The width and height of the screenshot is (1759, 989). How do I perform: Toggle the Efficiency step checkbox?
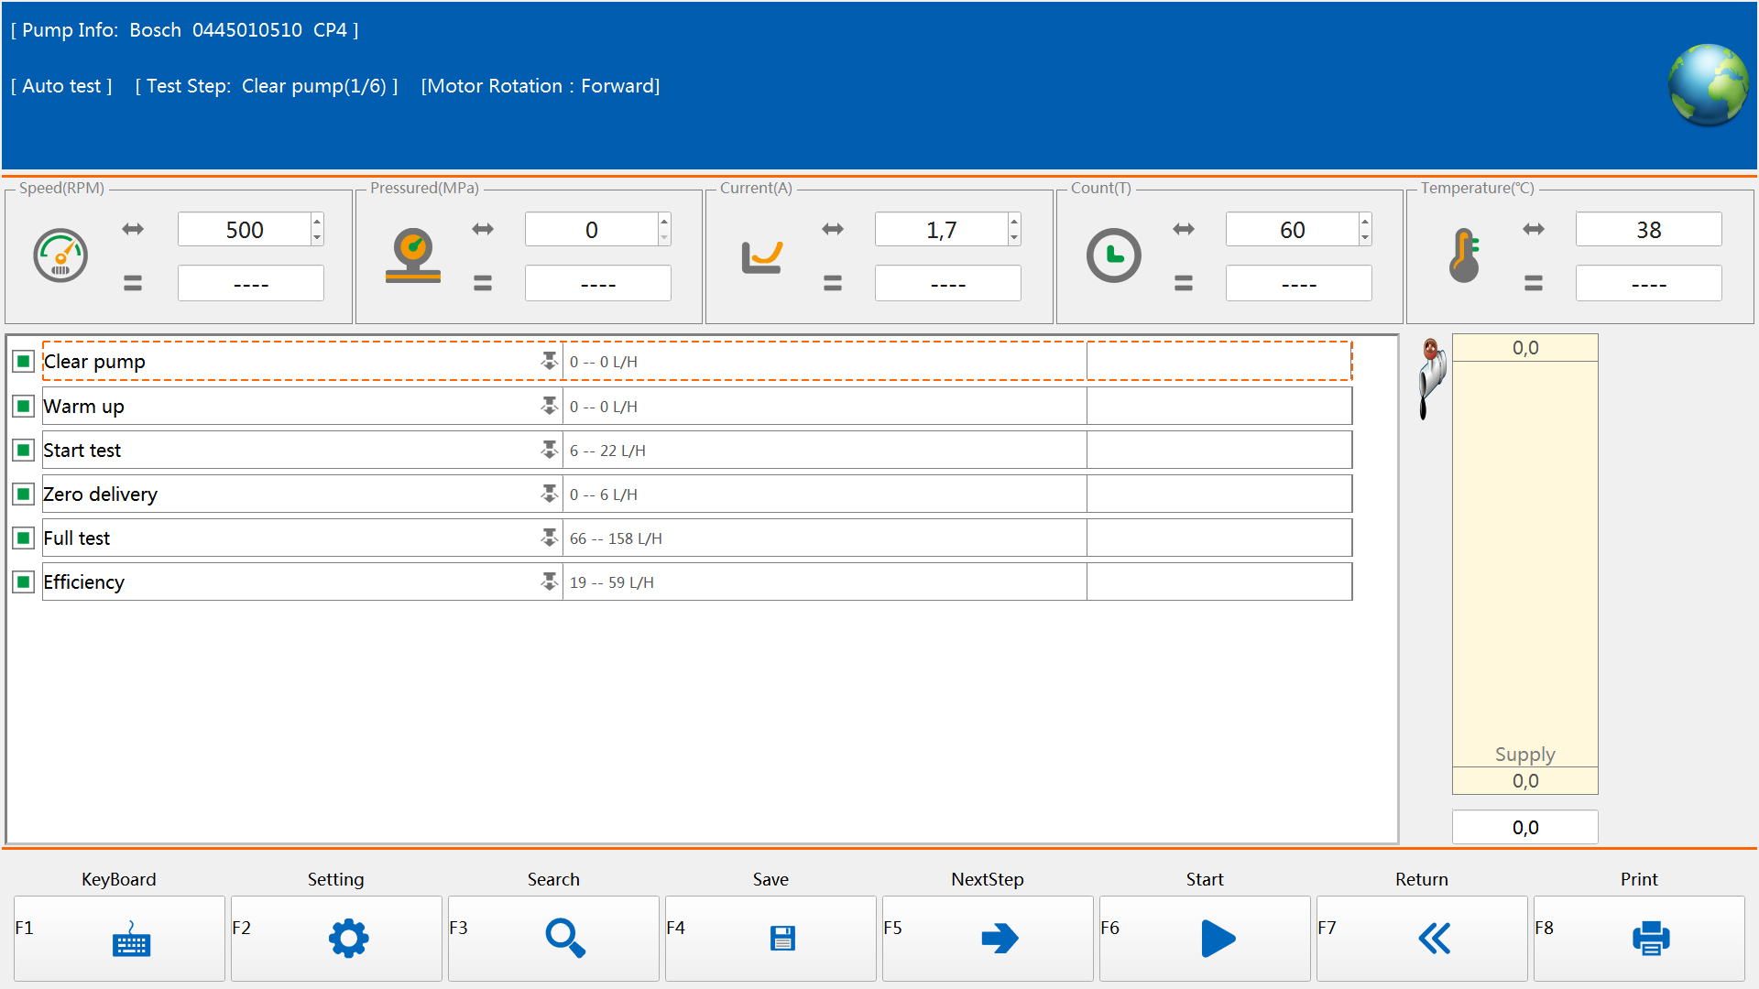click(x=24, y=582)
